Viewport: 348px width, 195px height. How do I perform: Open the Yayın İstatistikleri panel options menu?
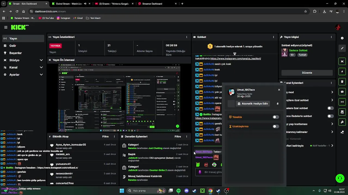tap(187, 37)
